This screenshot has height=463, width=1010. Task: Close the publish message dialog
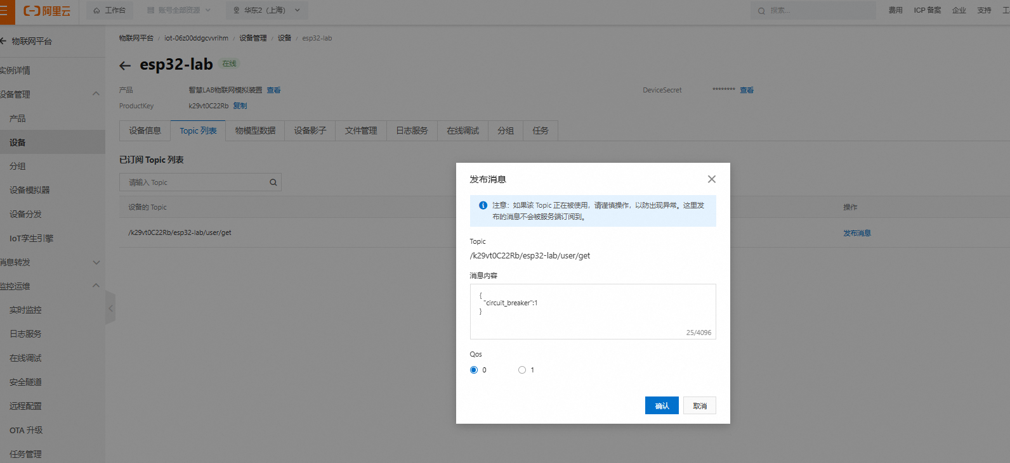click(x=711, y=179)
